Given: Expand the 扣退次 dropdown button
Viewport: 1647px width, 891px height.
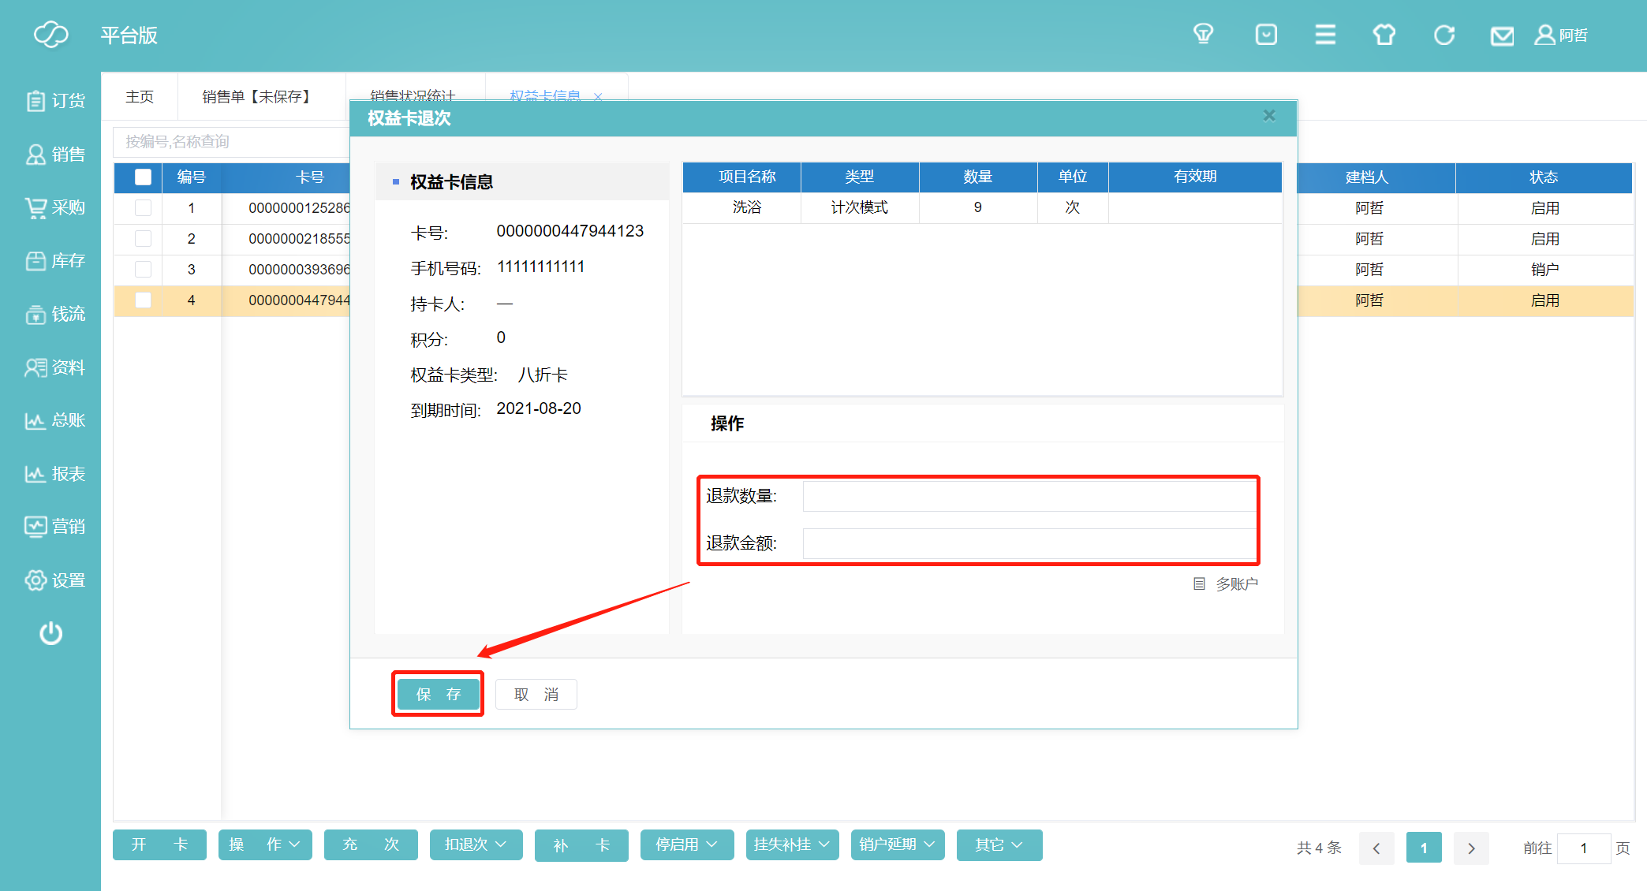Looking at the screenshot, I should [476, 845].
